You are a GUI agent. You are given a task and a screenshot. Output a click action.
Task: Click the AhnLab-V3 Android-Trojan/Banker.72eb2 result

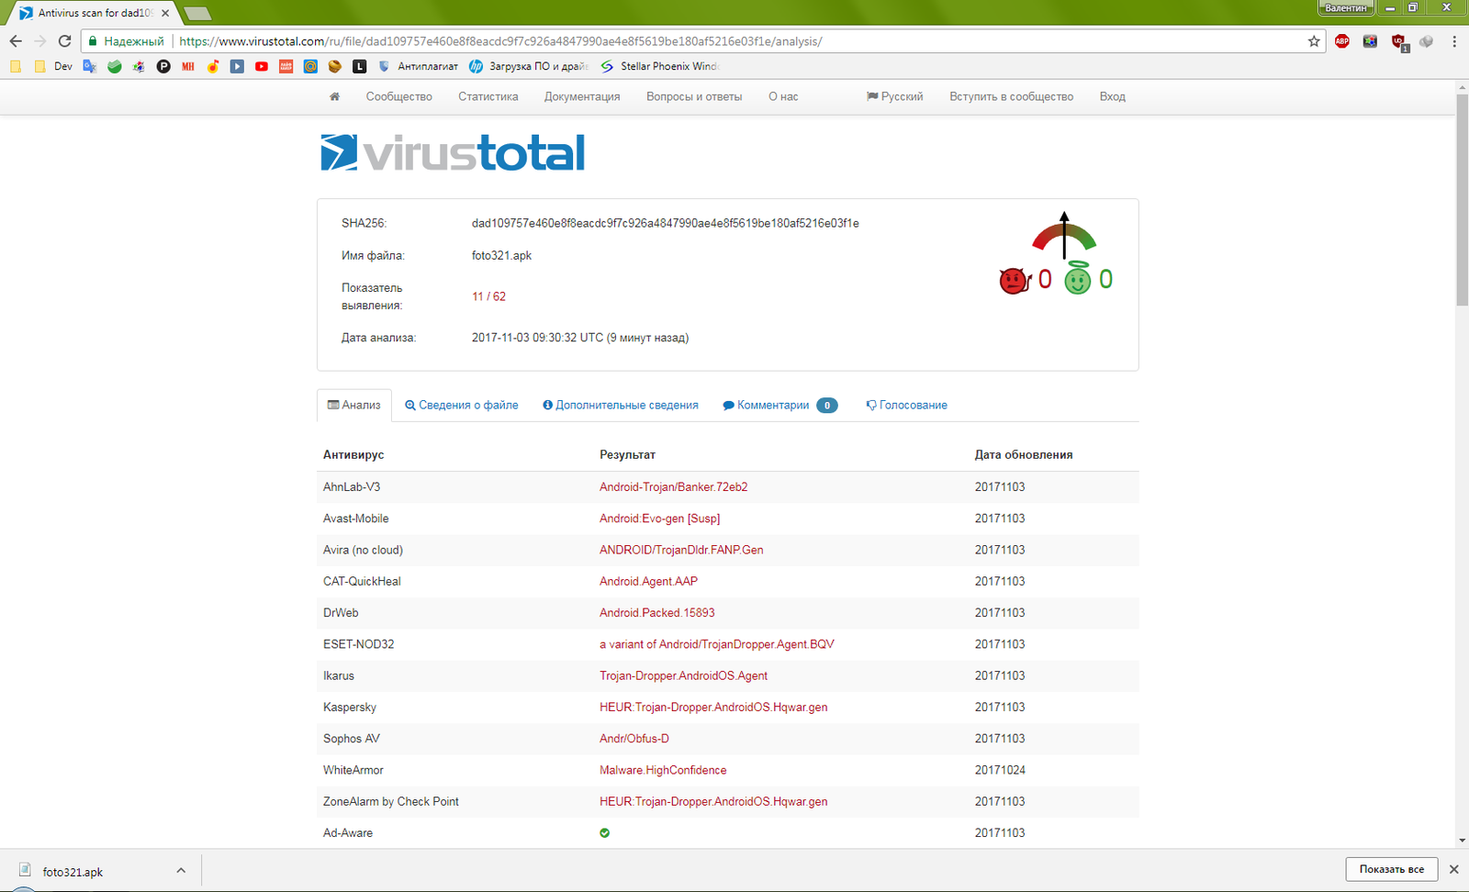pyautogui.click(x=673, y=486)
